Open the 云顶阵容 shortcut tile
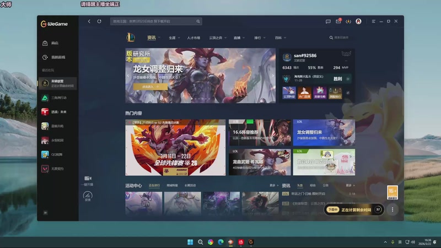441x248 pixels. click(289, 93)
